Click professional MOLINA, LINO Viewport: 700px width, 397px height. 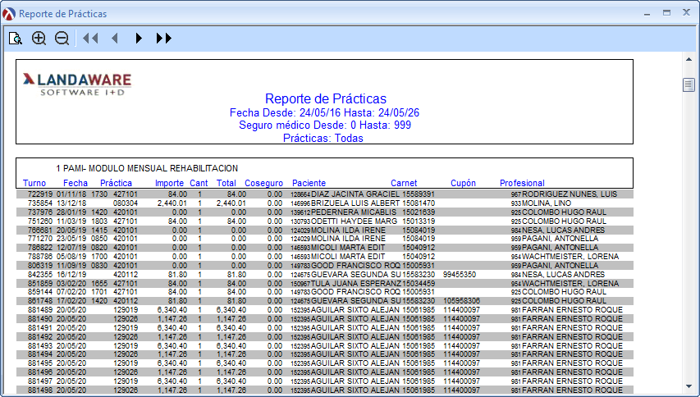point(547,203)
